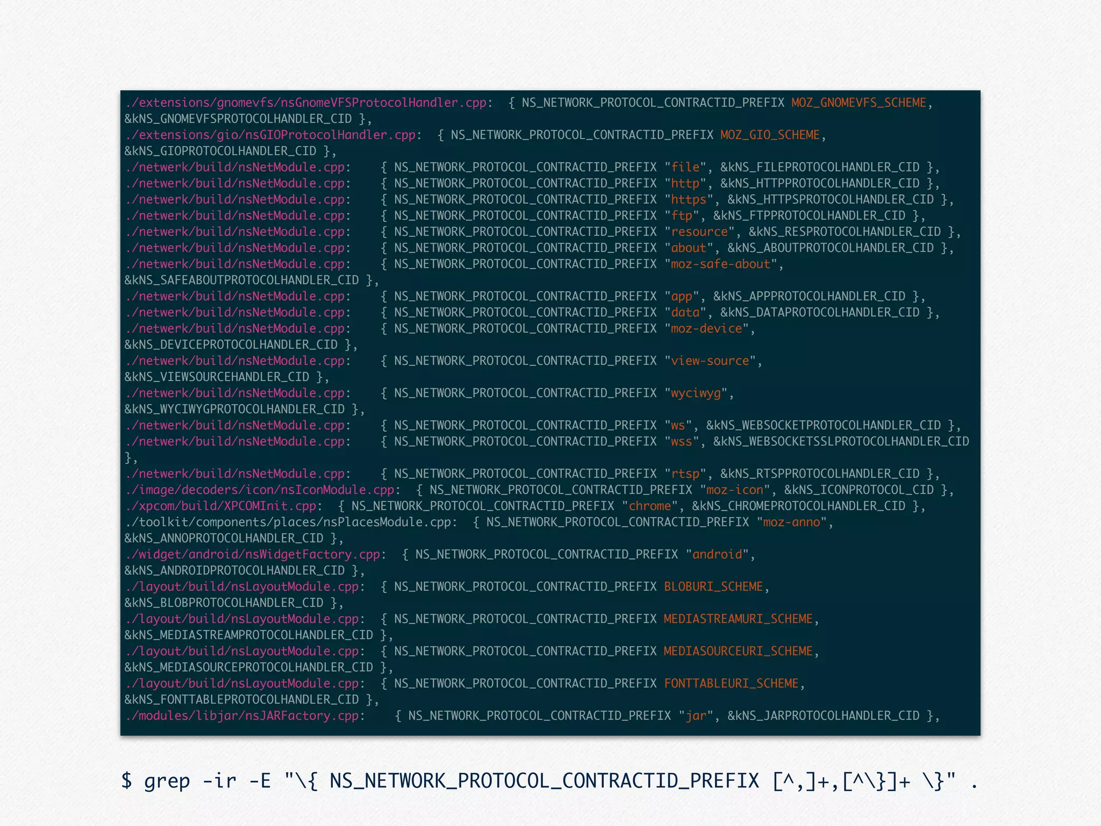The width and height of the screenshot is (1101, 826).
Task: Click &kNS_JARPROTOCOLHANDLER_CID text
Action: pyautogui.click(x=824, y=716)
